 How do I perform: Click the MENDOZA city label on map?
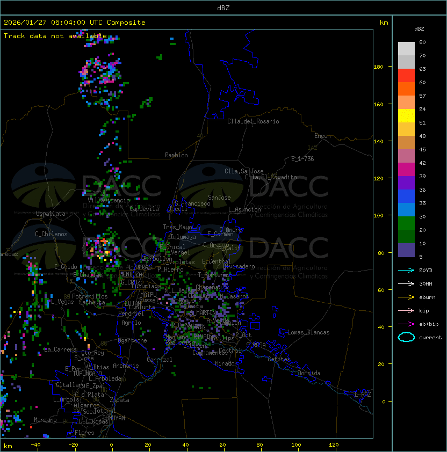pos(131,274)
